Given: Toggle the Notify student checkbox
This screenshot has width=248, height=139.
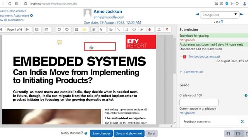Looking at the screenshot, I should point(82,133).
